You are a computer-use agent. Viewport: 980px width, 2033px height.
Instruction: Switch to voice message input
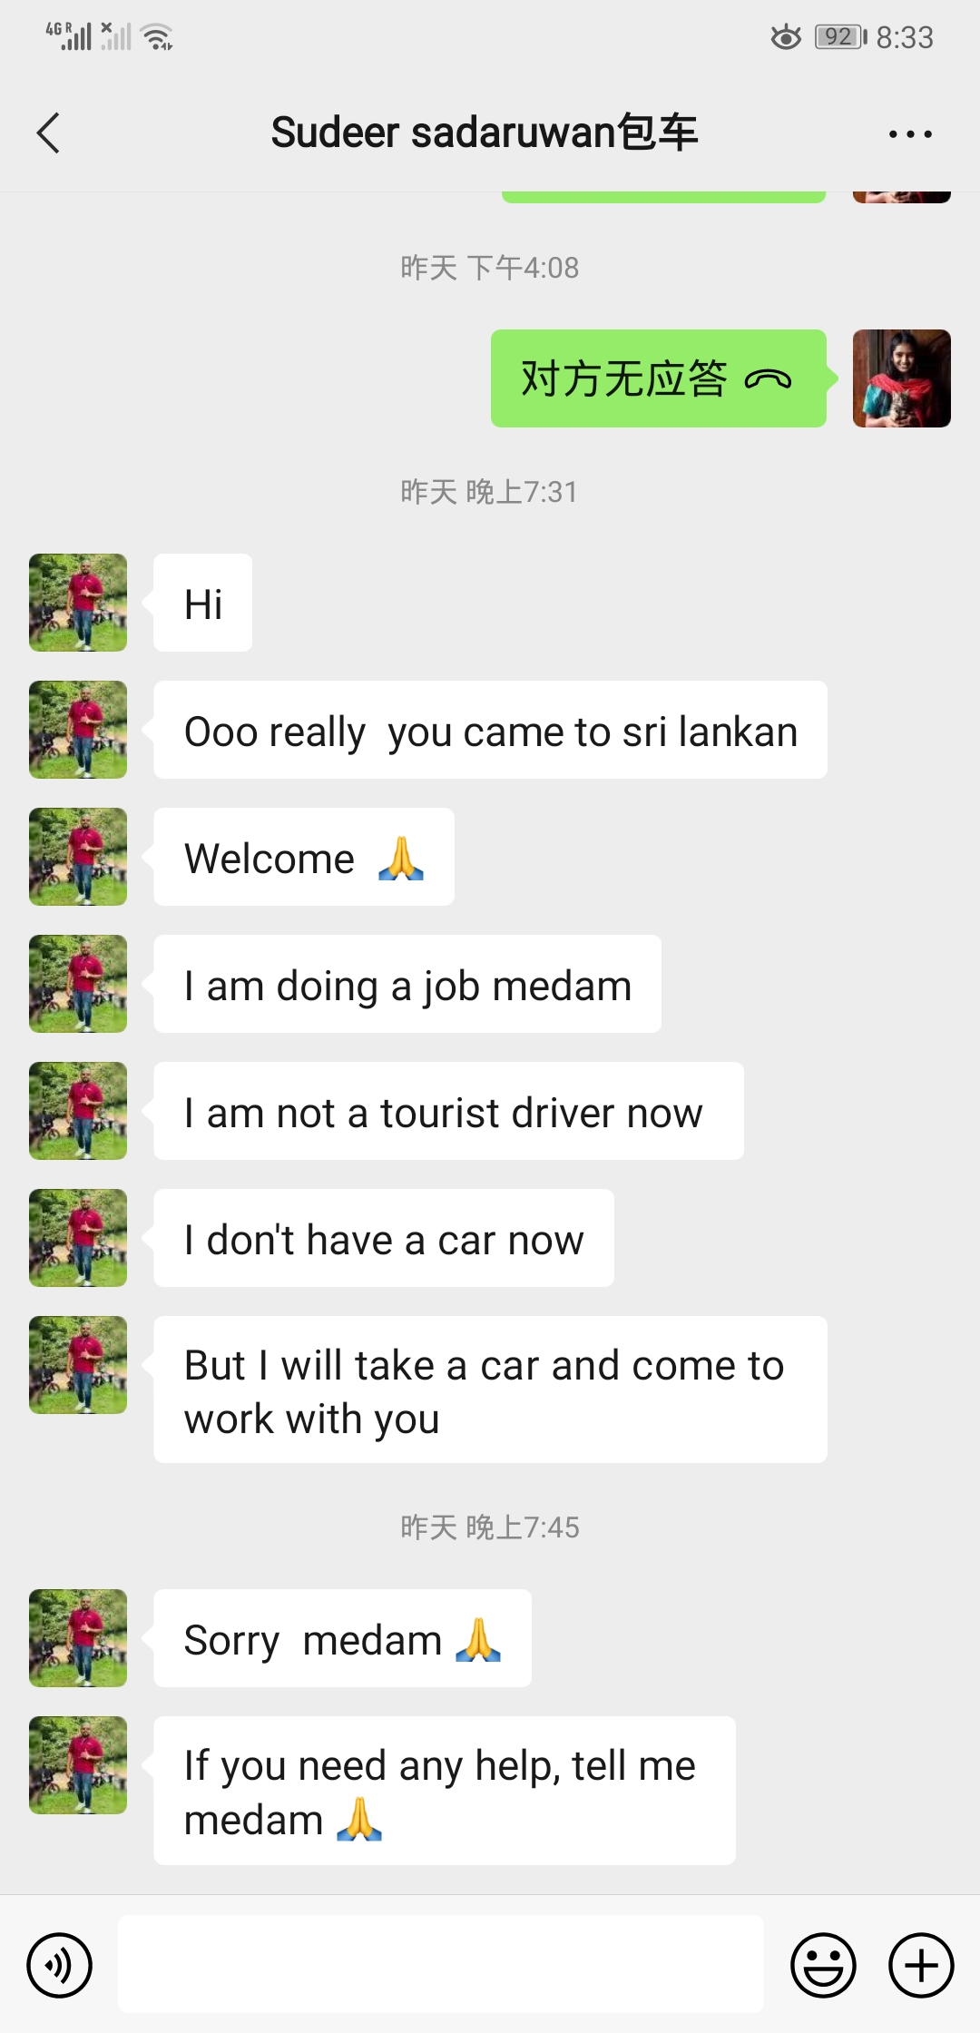point(60,1965)
